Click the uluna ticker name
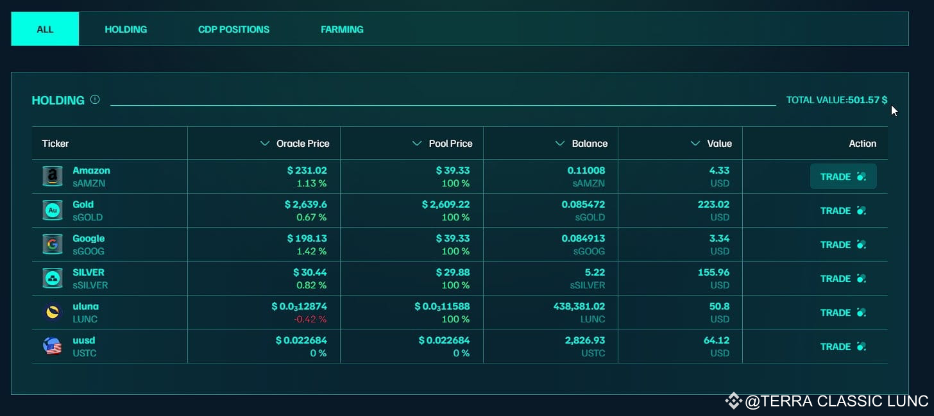934x416 pixels. point(85,306)
